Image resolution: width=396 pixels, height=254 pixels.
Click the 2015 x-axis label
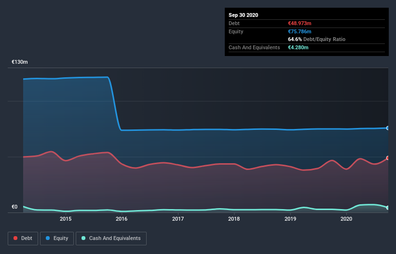click(x=66, y=219)
